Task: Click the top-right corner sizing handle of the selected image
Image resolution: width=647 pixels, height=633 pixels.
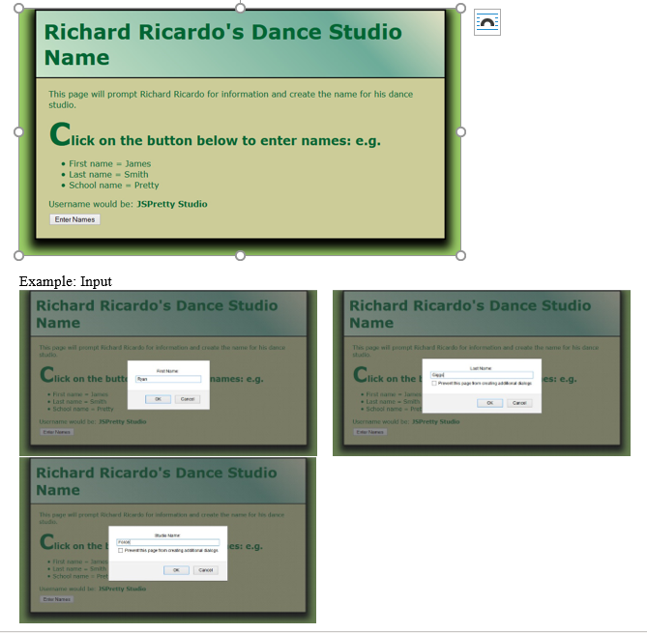Action: [x=461, y=9]
